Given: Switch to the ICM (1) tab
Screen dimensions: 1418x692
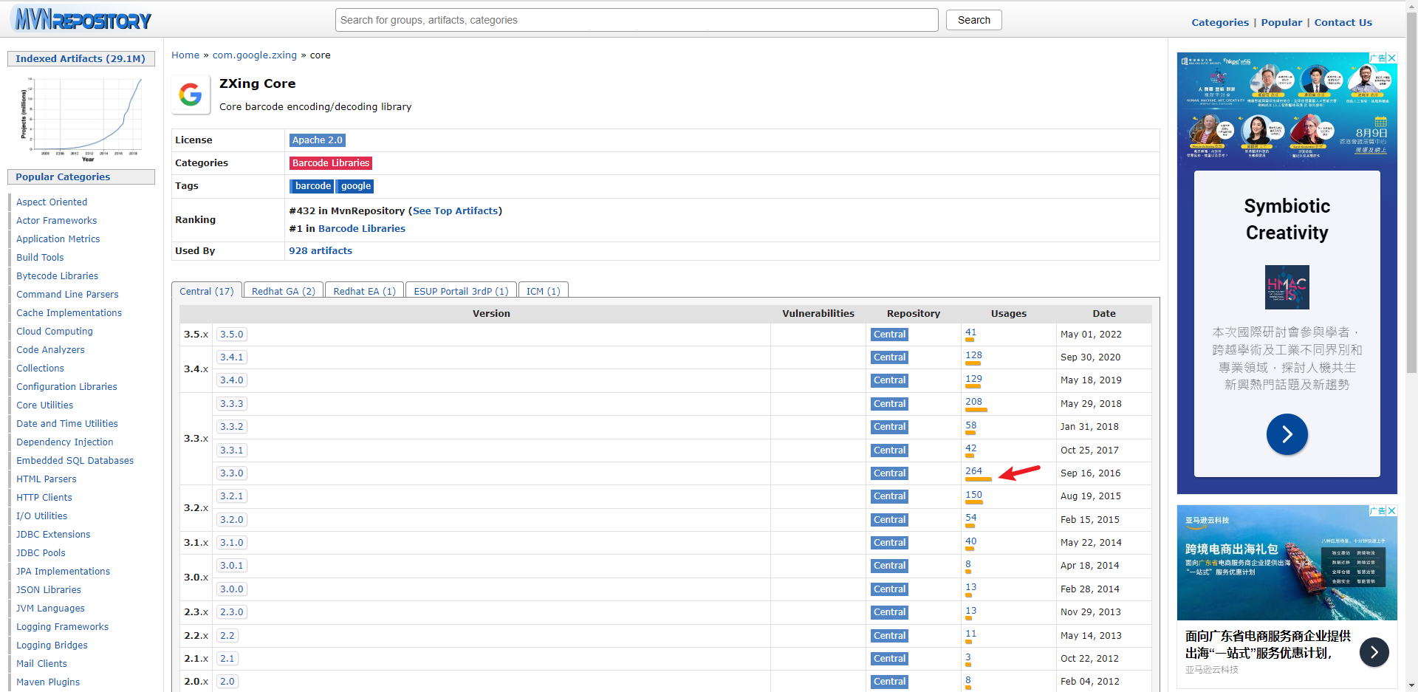Looking at the screenshot, I should (x=544, y=291).
